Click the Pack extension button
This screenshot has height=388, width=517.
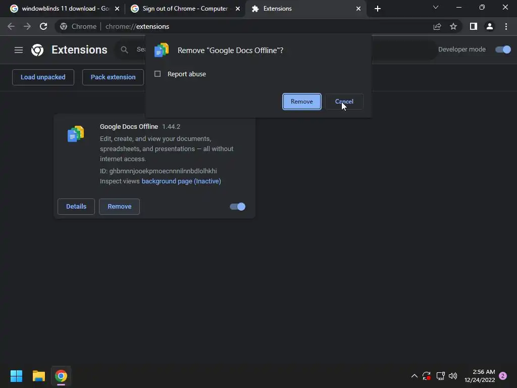click(x=113, y=77)
